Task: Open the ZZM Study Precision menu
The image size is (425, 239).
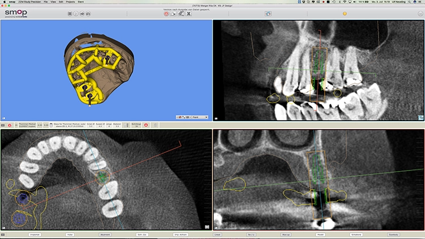Action: (x=29, y=2)
